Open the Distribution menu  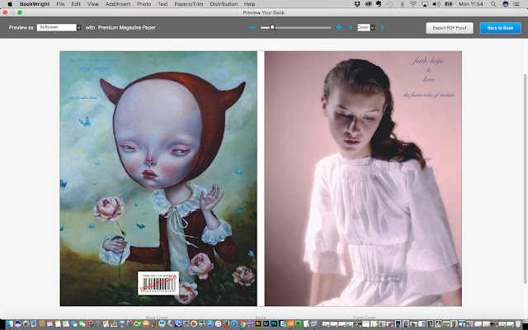tap(224, 4)
